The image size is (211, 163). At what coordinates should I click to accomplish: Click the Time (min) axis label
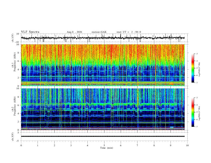pyautogui.click(x=107, y=148)
